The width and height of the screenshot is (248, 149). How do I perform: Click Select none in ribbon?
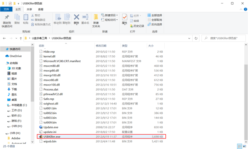coord(155,20)
